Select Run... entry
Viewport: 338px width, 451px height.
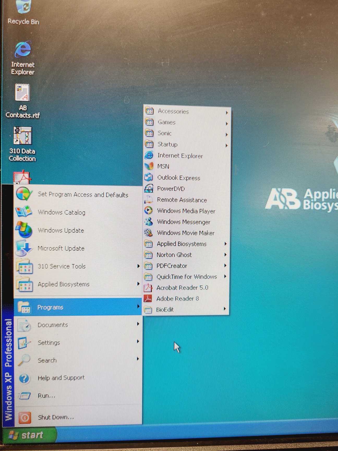(x=78, y=396)
